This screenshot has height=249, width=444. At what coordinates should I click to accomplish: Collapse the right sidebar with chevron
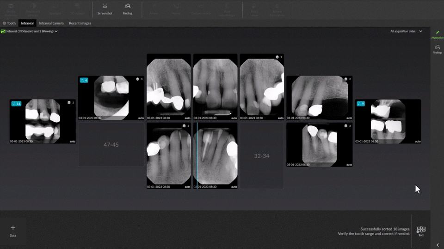point(438,245)
